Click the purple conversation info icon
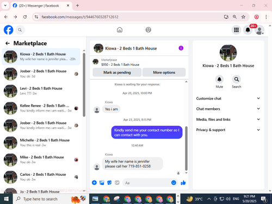272x204 pixels. (x=181, y=48)
